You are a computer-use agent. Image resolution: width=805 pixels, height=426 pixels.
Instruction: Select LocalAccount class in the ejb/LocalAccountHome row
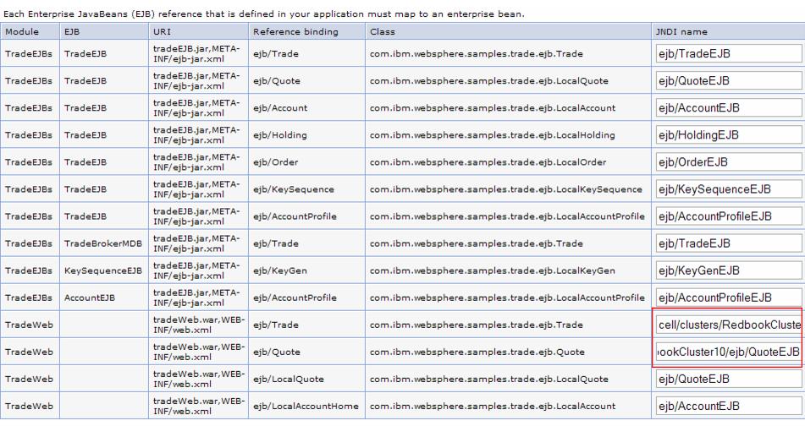[493, 407]
